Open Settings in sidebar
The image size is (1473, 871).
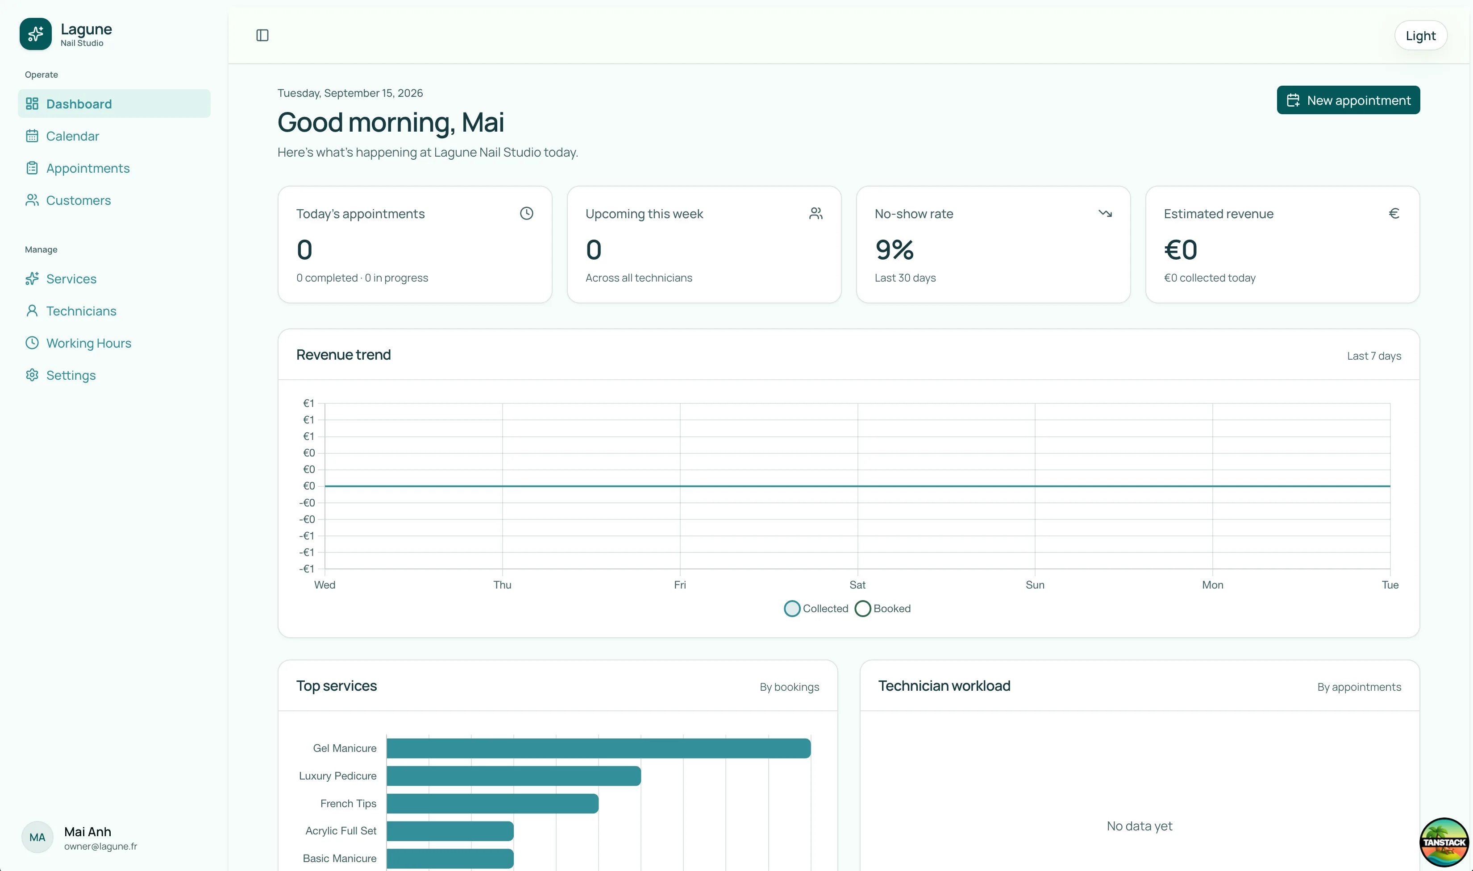(x=114, y=375)
